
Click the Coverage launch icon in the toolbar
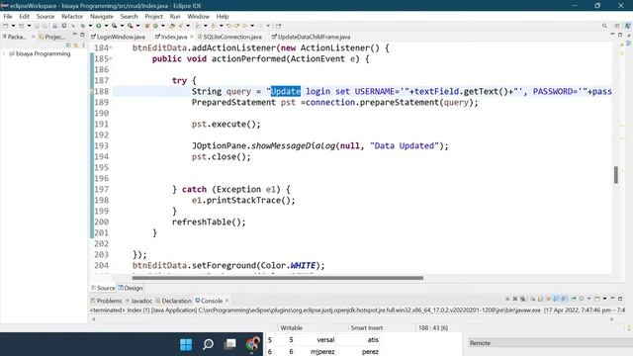pyautogui.click(x=115, y=26)
